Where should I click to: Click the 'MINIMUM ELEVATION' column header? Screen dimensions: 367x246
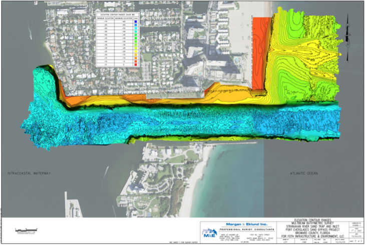point(105,18)
